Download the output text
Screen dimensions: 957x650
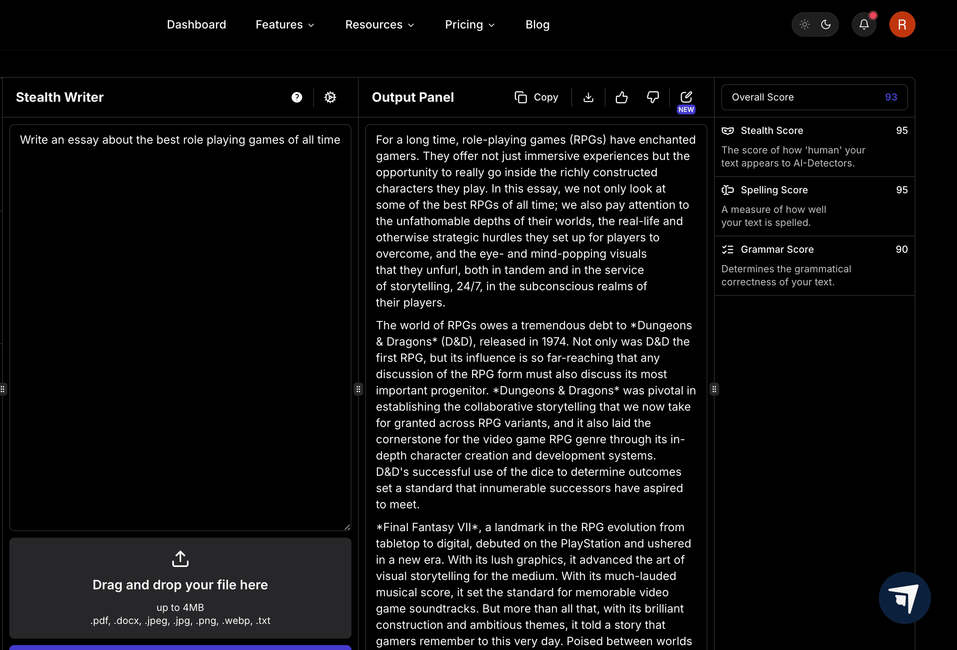(x=588, y=97)
